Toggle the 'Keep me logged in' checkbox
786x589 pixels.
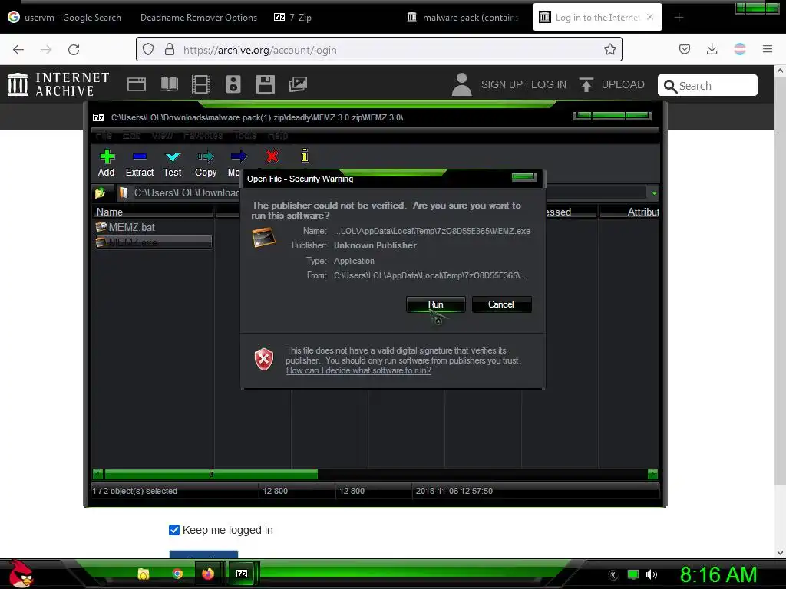click(174, 530)
